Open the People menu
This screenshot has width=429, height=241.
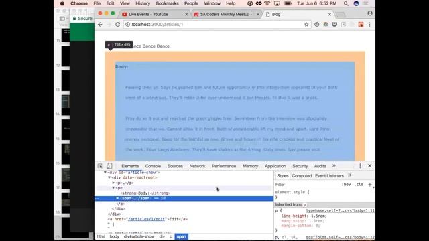click(x=191, y=3)
